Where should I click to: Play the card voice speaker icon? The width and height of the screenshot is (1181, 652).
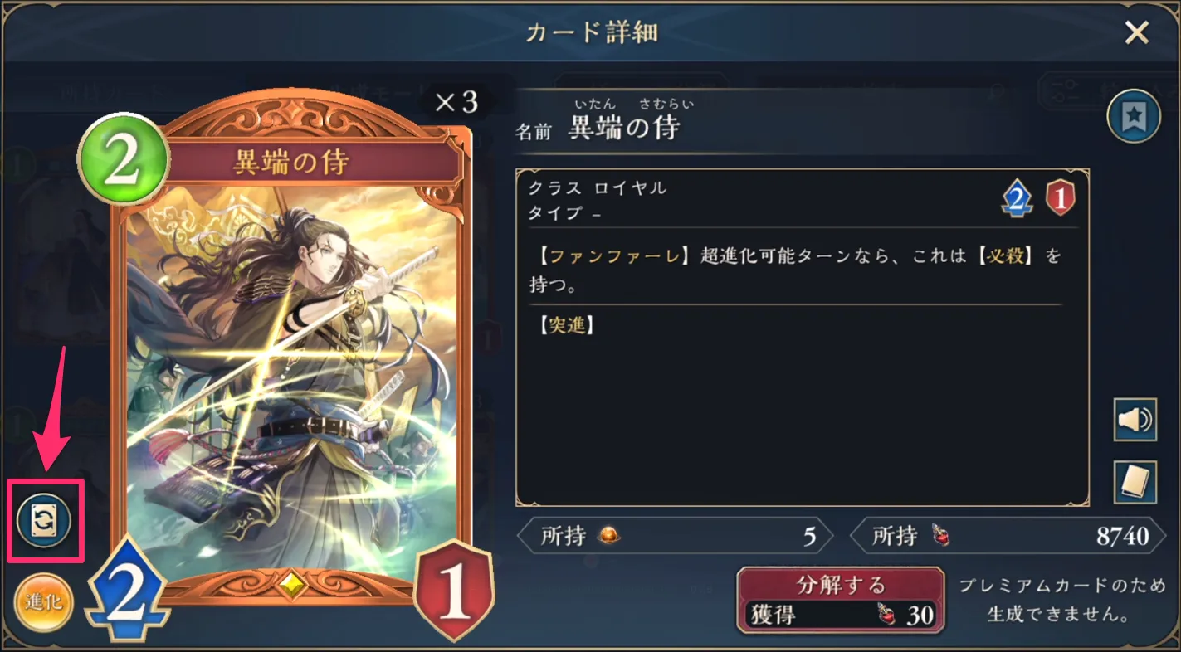pyautogui.click(x=1135, y=421)
